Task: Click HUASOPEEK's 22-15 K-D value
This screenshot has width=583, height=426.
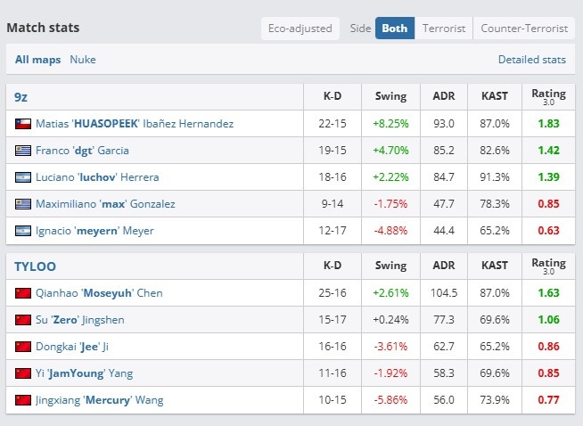Action: [x=333, y=123]
